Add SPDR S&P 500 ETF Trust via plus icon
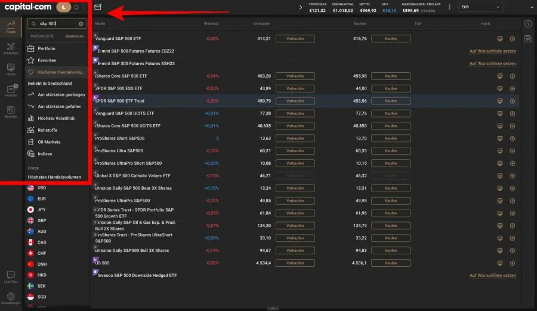The image size is (537, 311). [512, 101]
